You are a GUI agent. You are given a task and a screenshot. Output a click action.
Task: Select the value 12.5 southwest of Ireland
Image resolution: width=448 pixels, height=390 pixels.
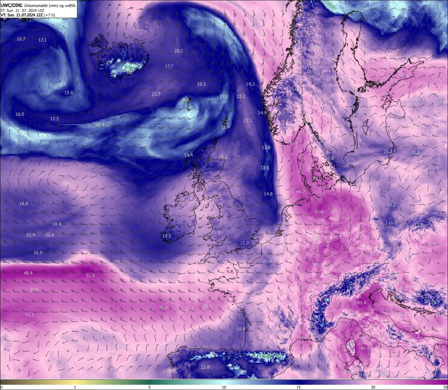tap(167, 236)
